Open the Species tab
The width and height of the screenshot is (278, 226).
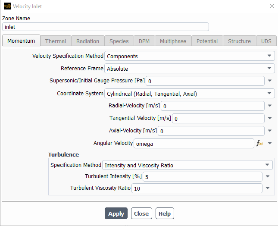pos(119,41)
